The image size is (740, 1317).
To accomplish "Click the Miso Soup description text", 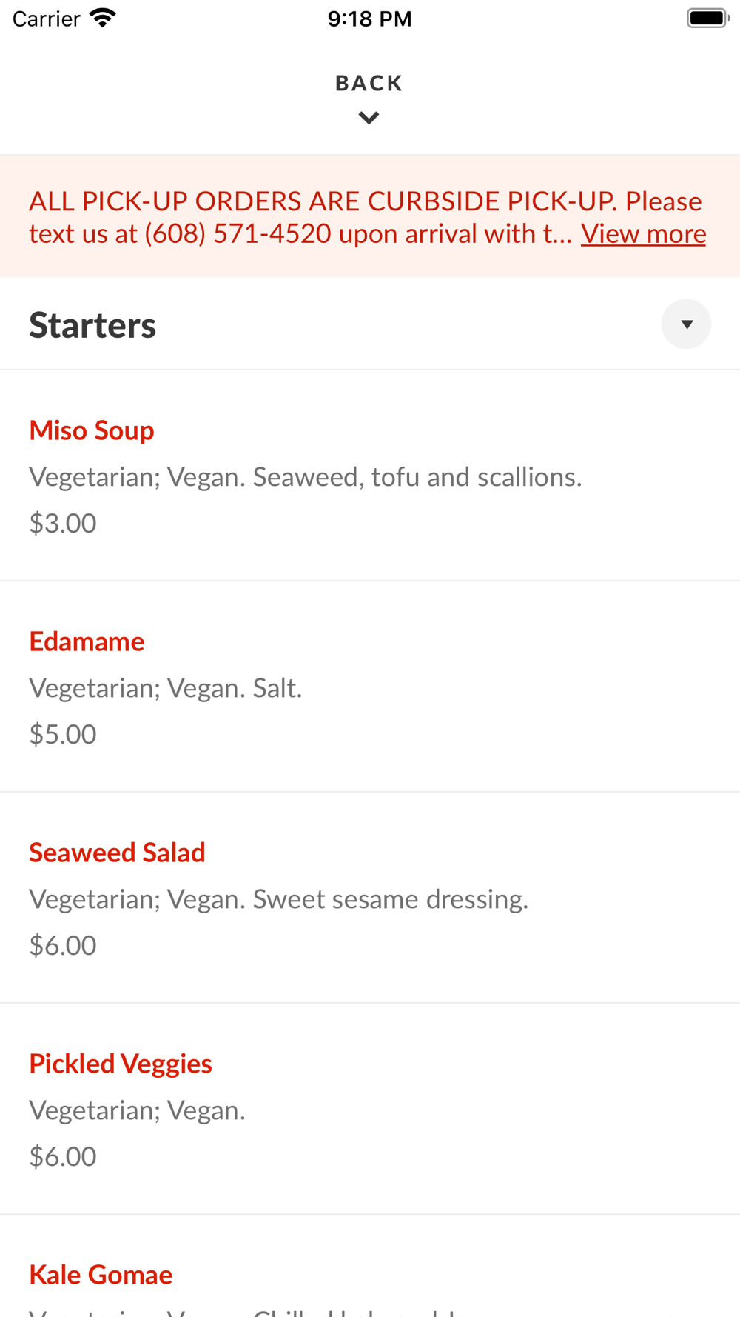I will 305,477.
